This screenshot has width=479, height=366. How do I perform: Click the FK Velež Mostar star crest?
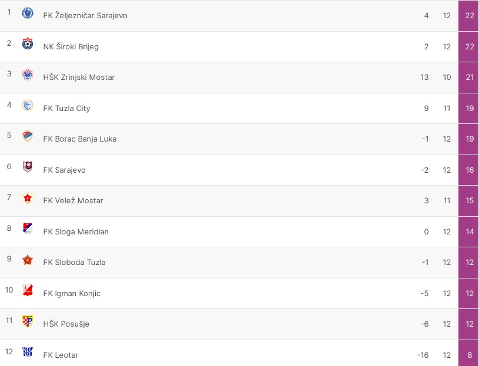point(28,198)
